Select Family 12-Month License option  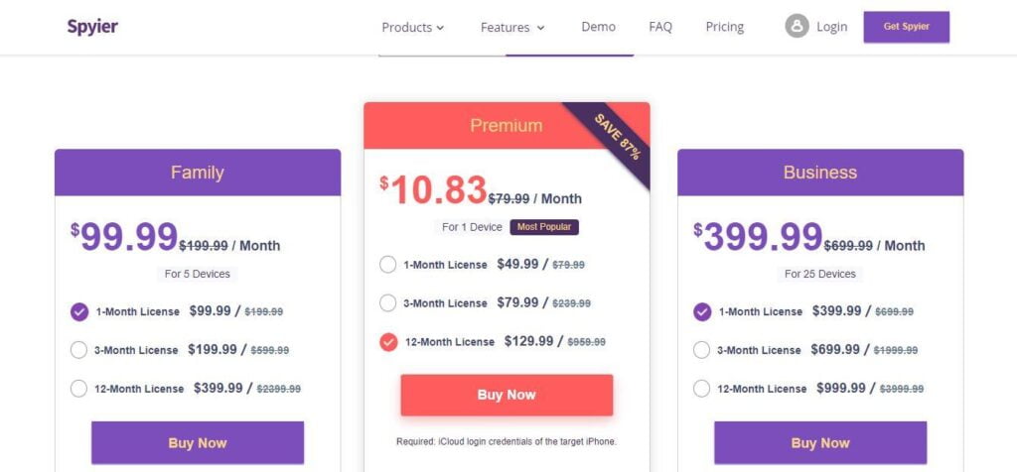pos(78,389)
